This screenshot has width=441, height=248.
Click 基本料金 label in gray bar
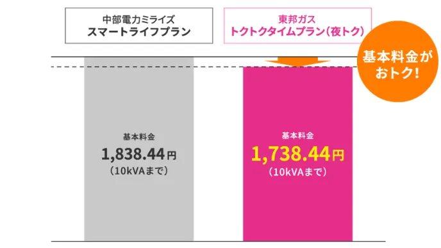click(x=139, y=137)
